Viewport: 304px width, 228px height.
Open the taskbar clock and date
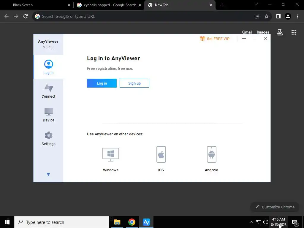click(x=278, y=222)
